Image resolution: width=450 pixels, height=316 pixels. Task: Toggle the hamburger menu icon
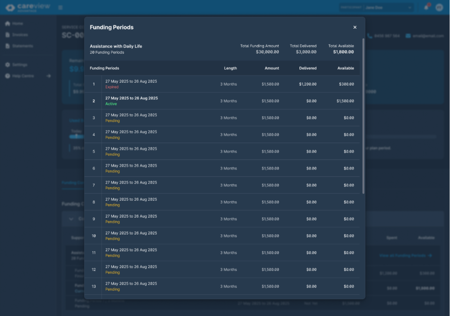(60, 8)
